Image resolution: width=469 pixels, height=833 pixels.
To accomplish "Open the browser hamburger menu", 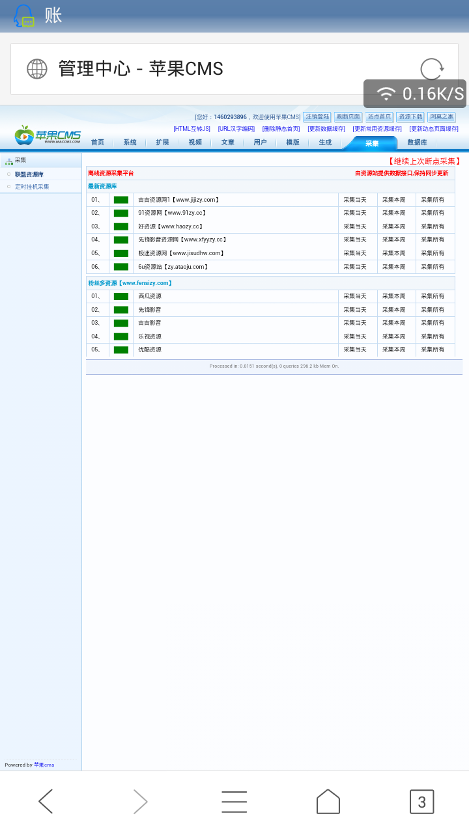I will pos(234,801).
